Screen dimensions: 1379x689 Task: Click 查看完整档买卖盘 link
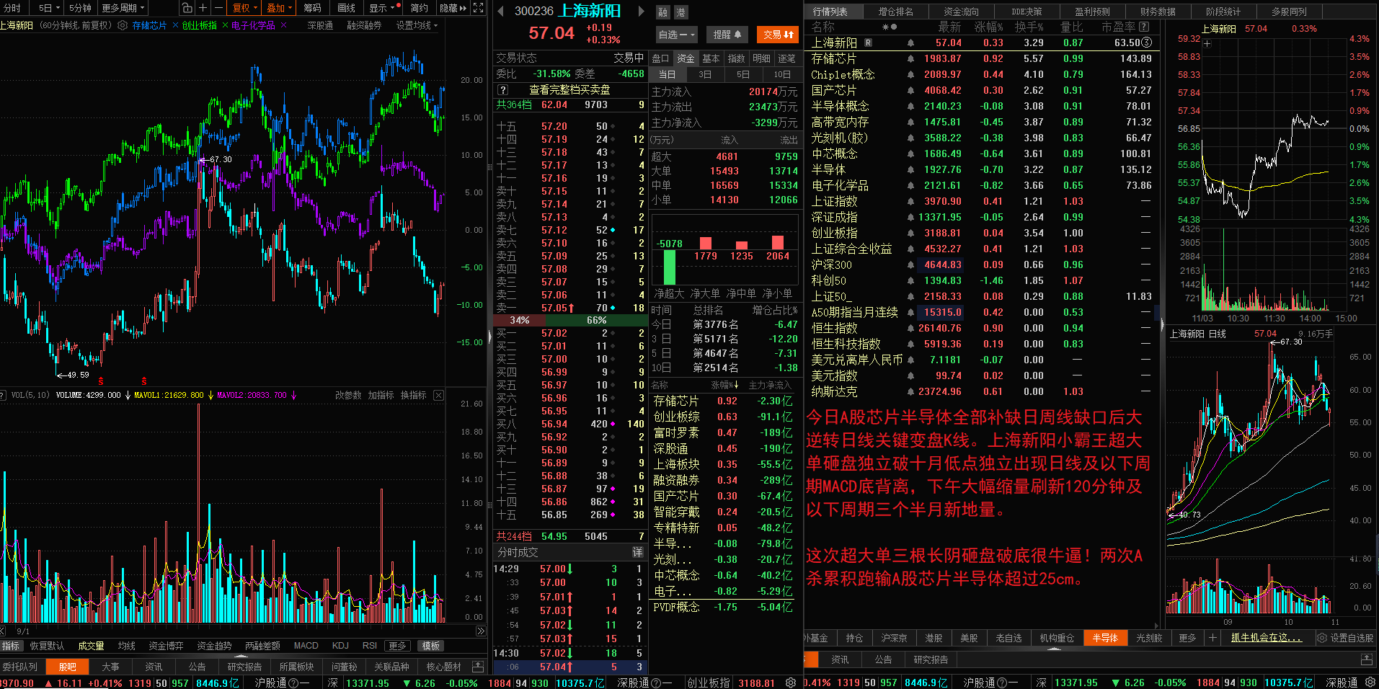tap(569, 90)
